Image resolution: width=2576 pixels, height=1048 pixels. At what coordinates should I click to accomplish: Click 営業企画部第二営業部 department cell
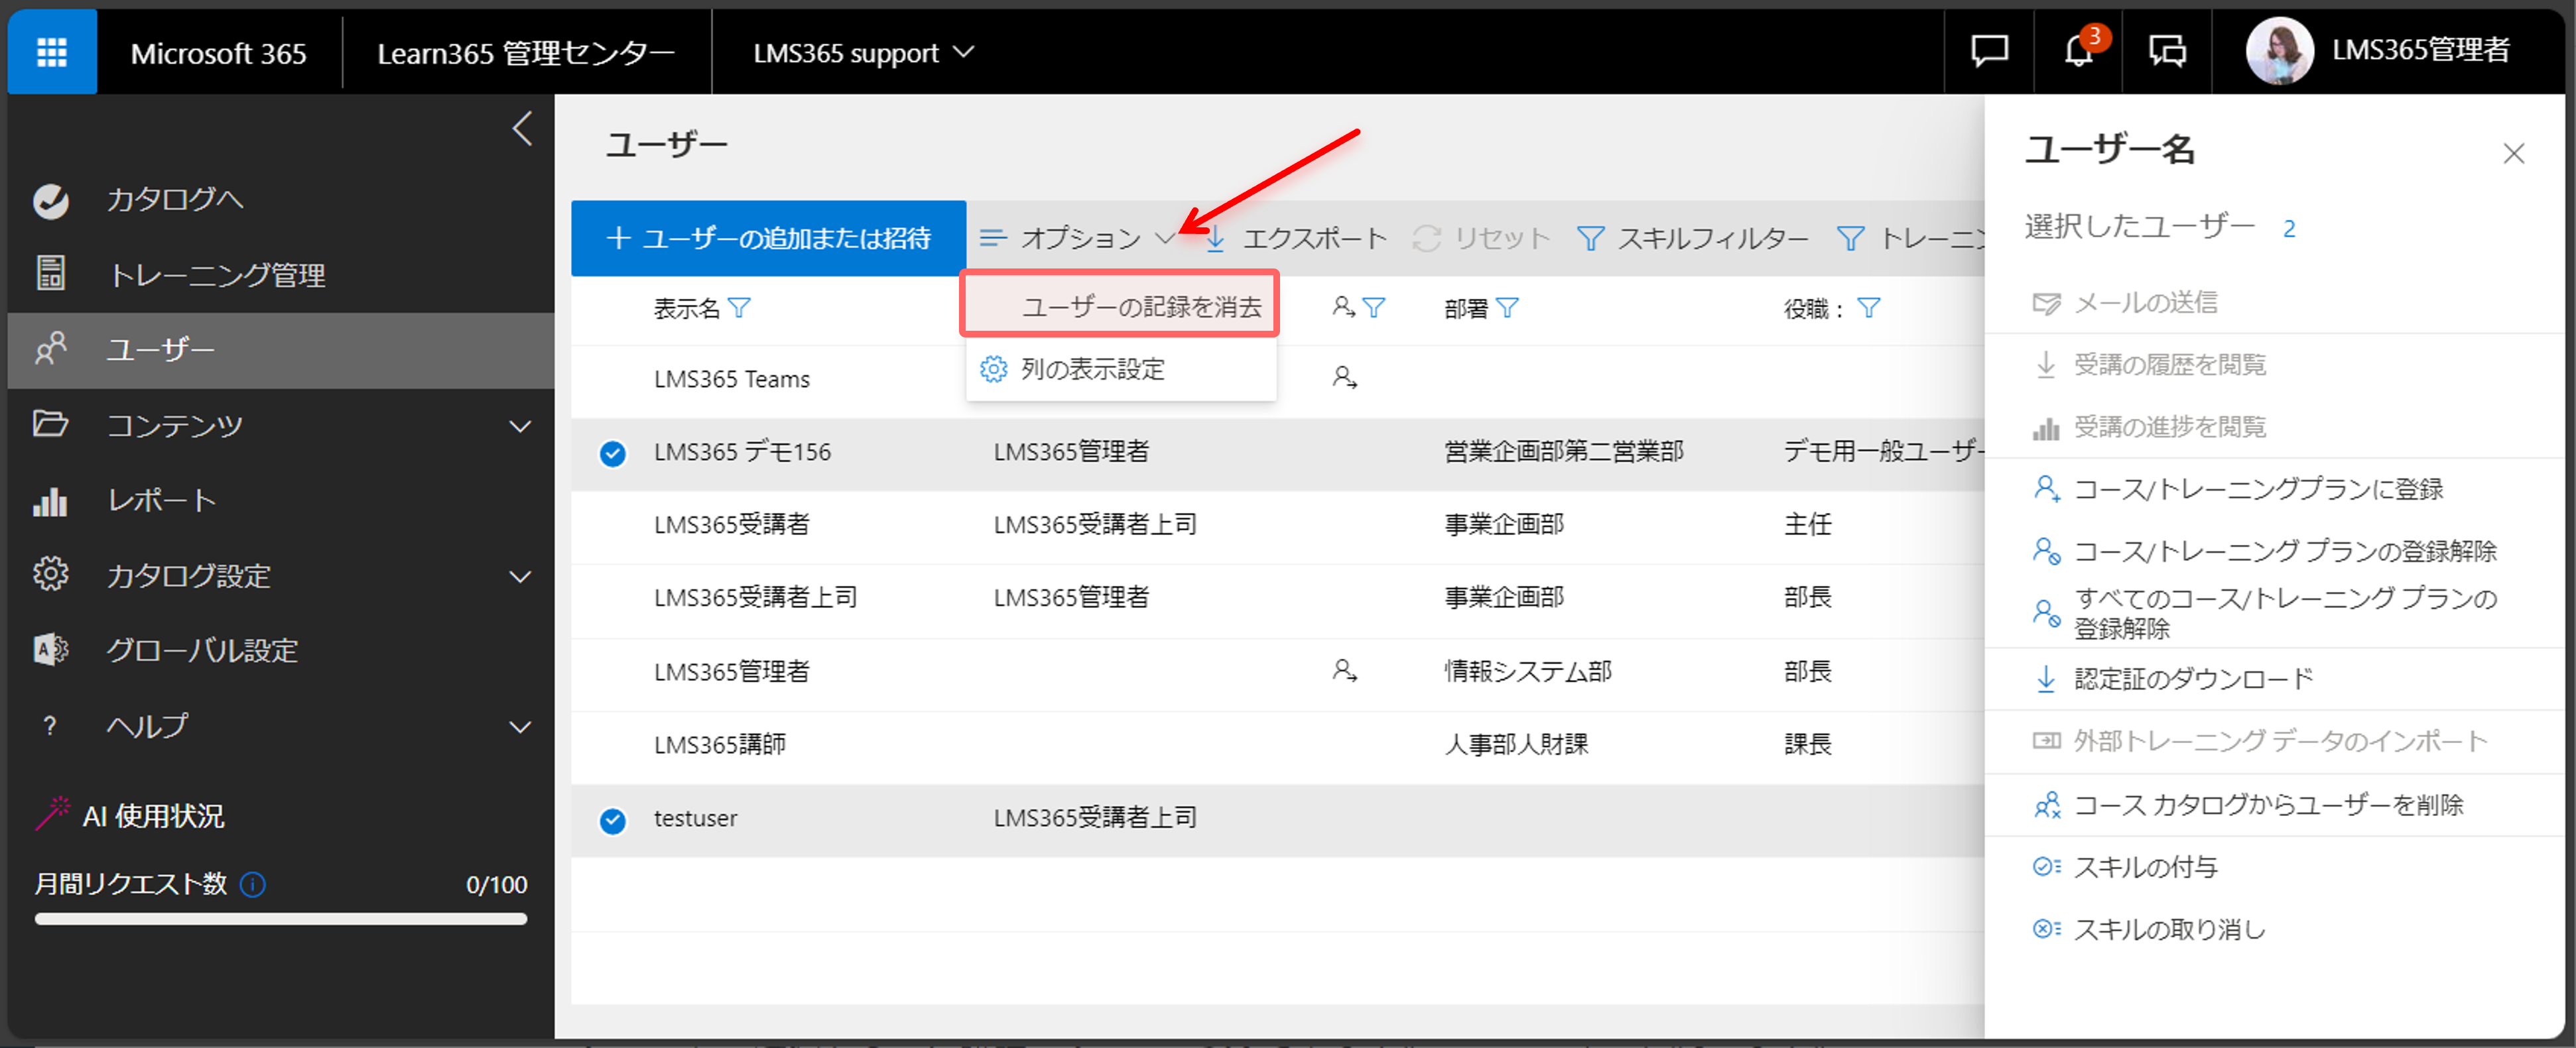pyautogui.click(x=1563, y=451)
